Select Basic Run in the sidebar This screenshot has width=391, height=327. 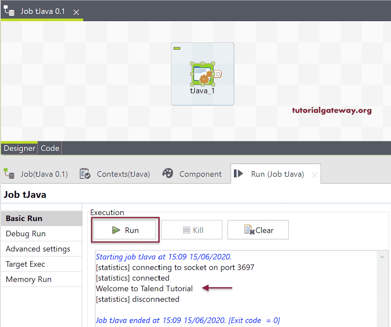[x=42, y=218]
